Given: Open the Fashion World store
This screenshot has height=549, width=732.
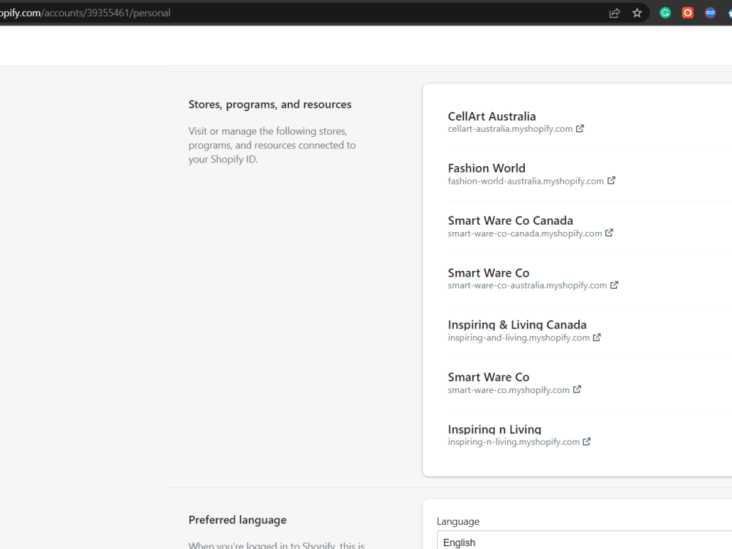Looking at the screenshot, I should (487, 168).
